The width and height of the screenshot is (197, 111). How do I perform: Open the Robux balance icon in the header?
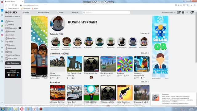(183, 12)
